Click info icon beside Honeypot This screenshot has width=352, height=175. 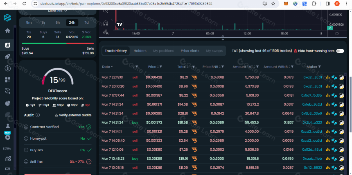(26, 139)
